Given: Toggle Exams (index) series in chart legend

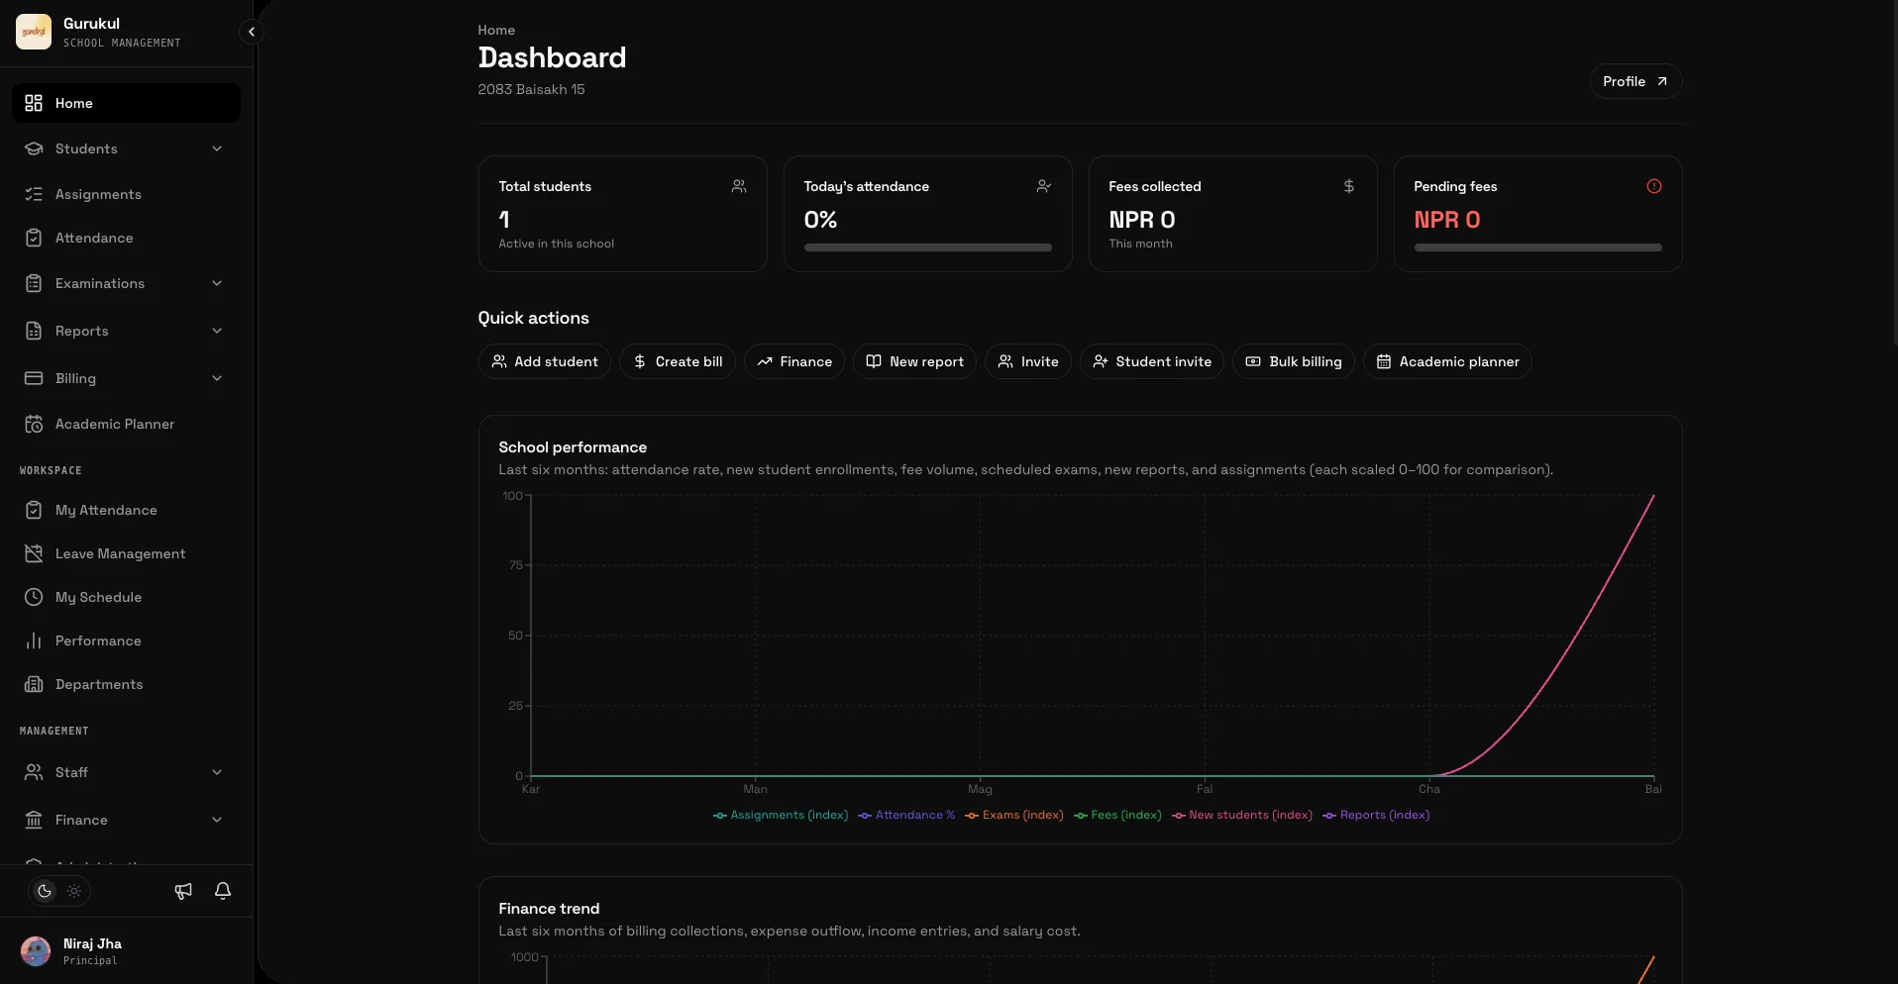Looking at the screenshot, I should 1014,815.
